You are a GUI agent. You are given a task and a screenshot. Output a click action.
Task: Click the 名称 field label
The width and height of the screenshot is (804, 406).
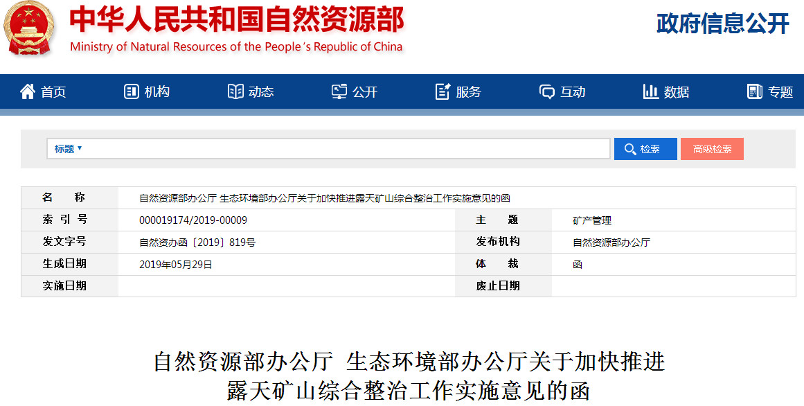(x=64, y=197)
